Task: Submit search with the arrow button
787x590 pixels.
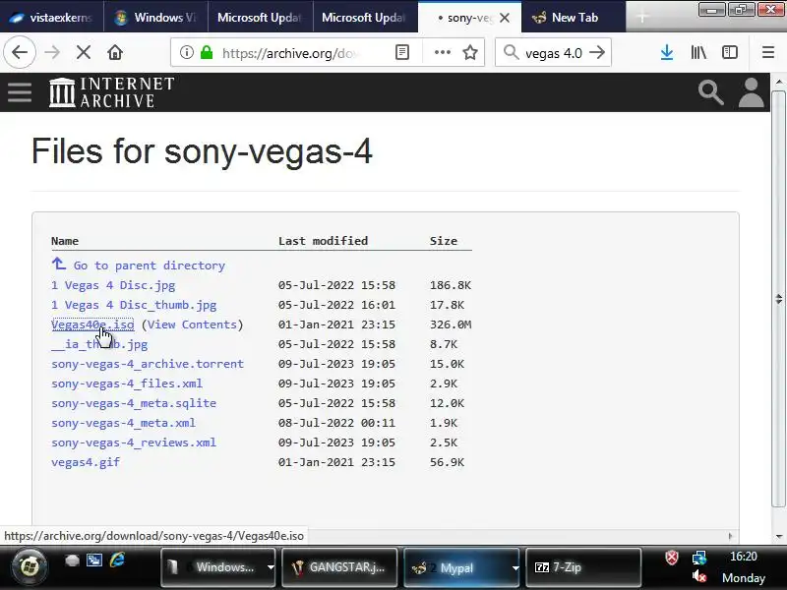Action: coord(597,52)
